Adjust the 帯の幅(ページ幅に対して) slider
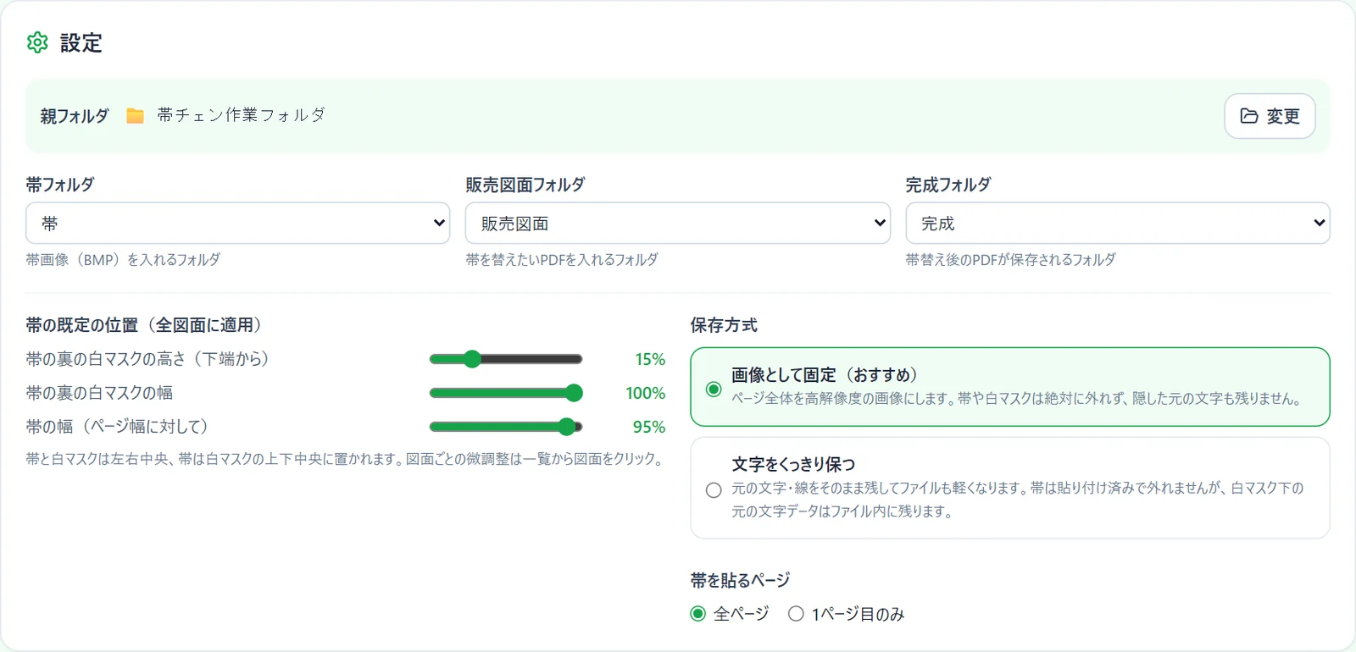This screenshot has height=652, width=1356. (x=506, y=427)
